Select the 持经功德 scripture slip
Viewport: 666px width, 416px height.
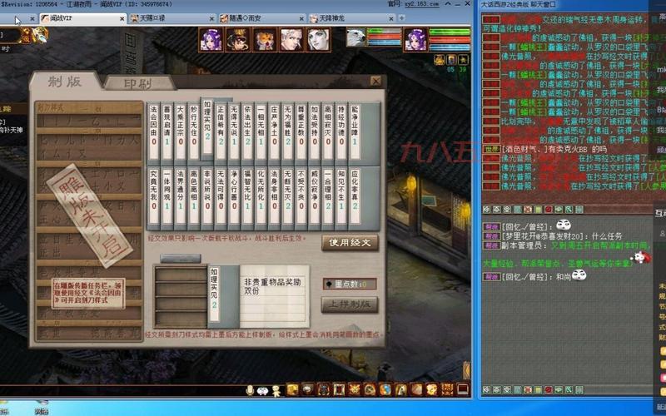341,132
